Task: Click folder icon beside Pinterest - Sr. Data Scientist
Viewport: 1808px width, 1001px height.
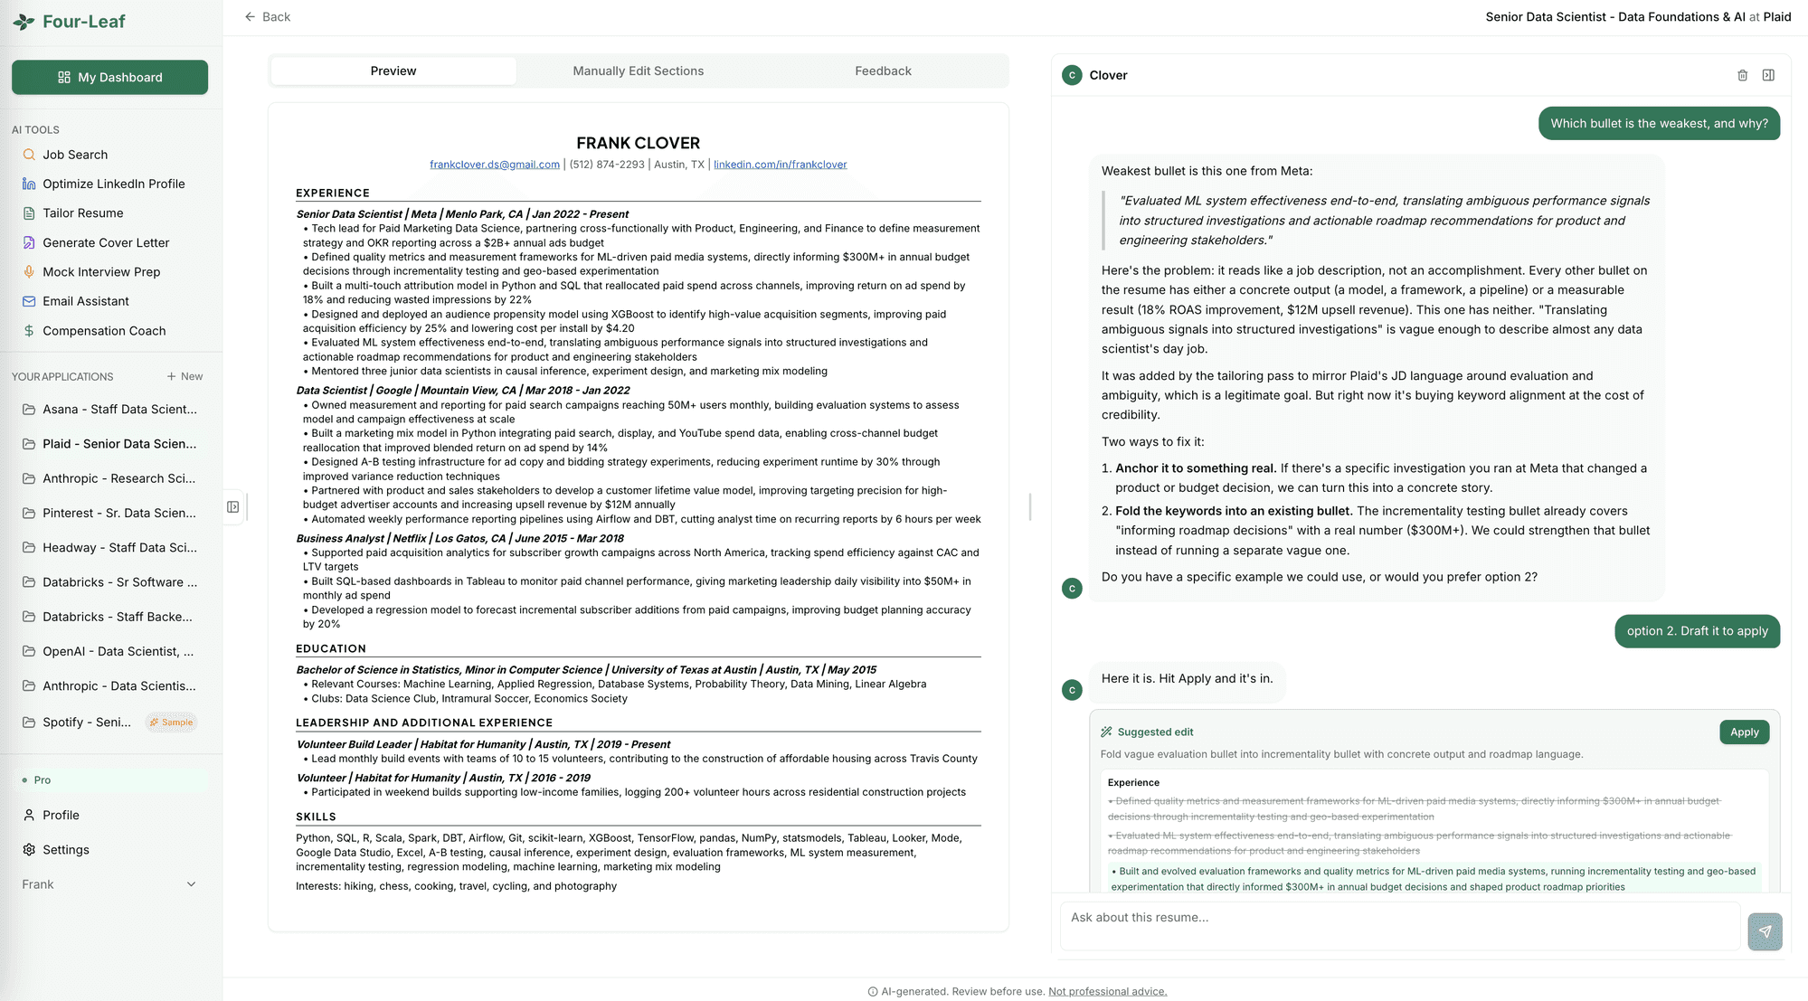Action: pos(29,513)
